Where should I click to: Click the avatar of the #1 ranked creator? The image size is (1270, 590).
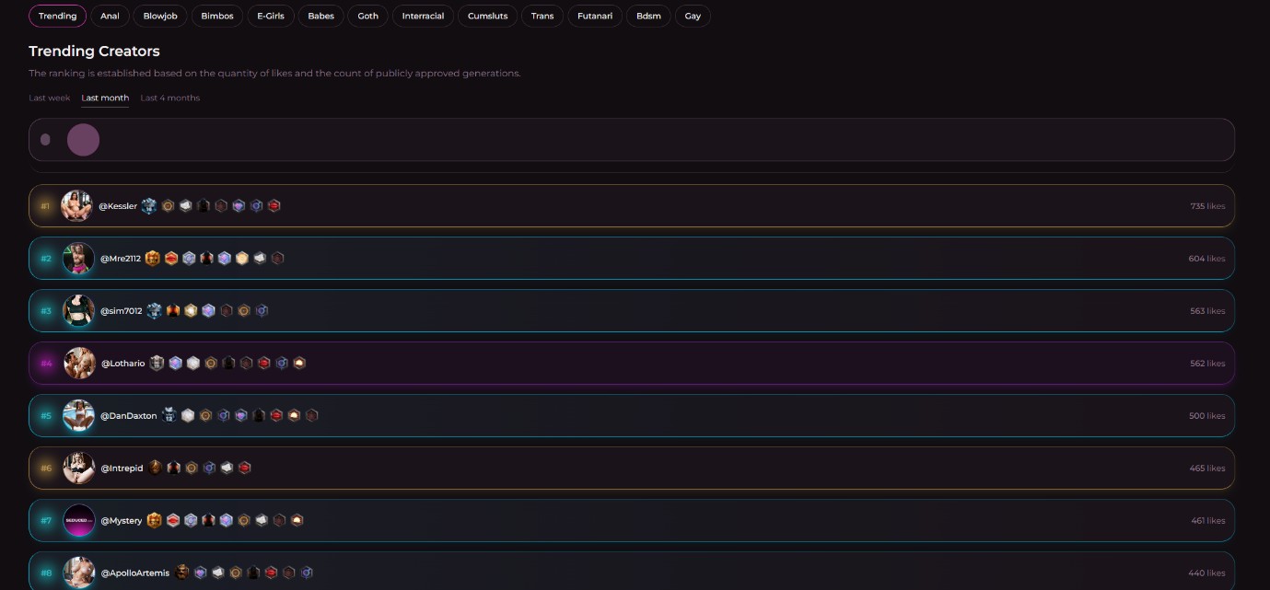pos(77,206)
